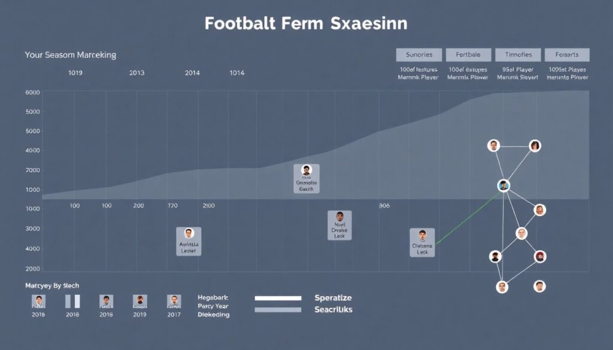613x350 pixels.
Task: Choose the player thumbnail labeled 2017
Action: [174, 301]
